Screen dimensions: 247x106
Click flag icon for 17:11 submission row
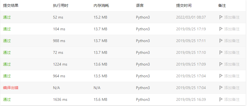coord(221,41)
